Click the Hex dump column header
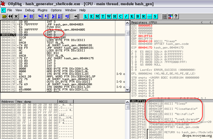Screen dimensions: 213x139 point(37,101)
